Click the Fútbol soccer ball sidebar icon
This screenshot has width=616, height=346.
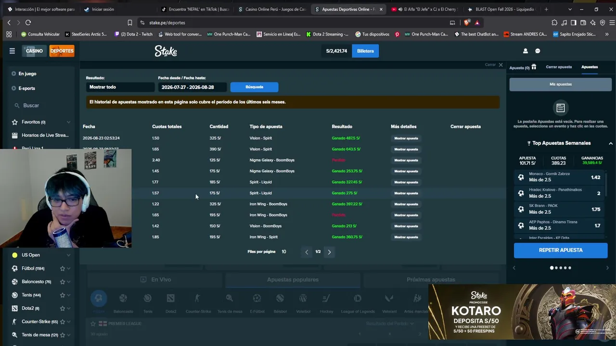click(14, 269)
